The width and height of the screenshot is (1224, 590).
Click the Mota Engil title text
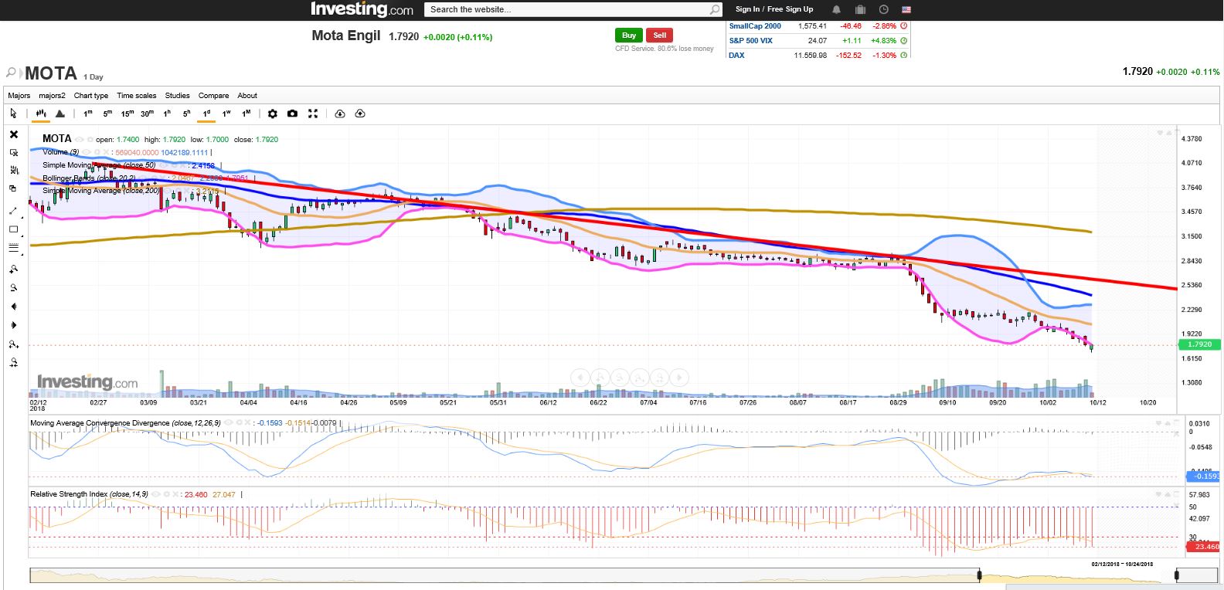coord(346,36)
